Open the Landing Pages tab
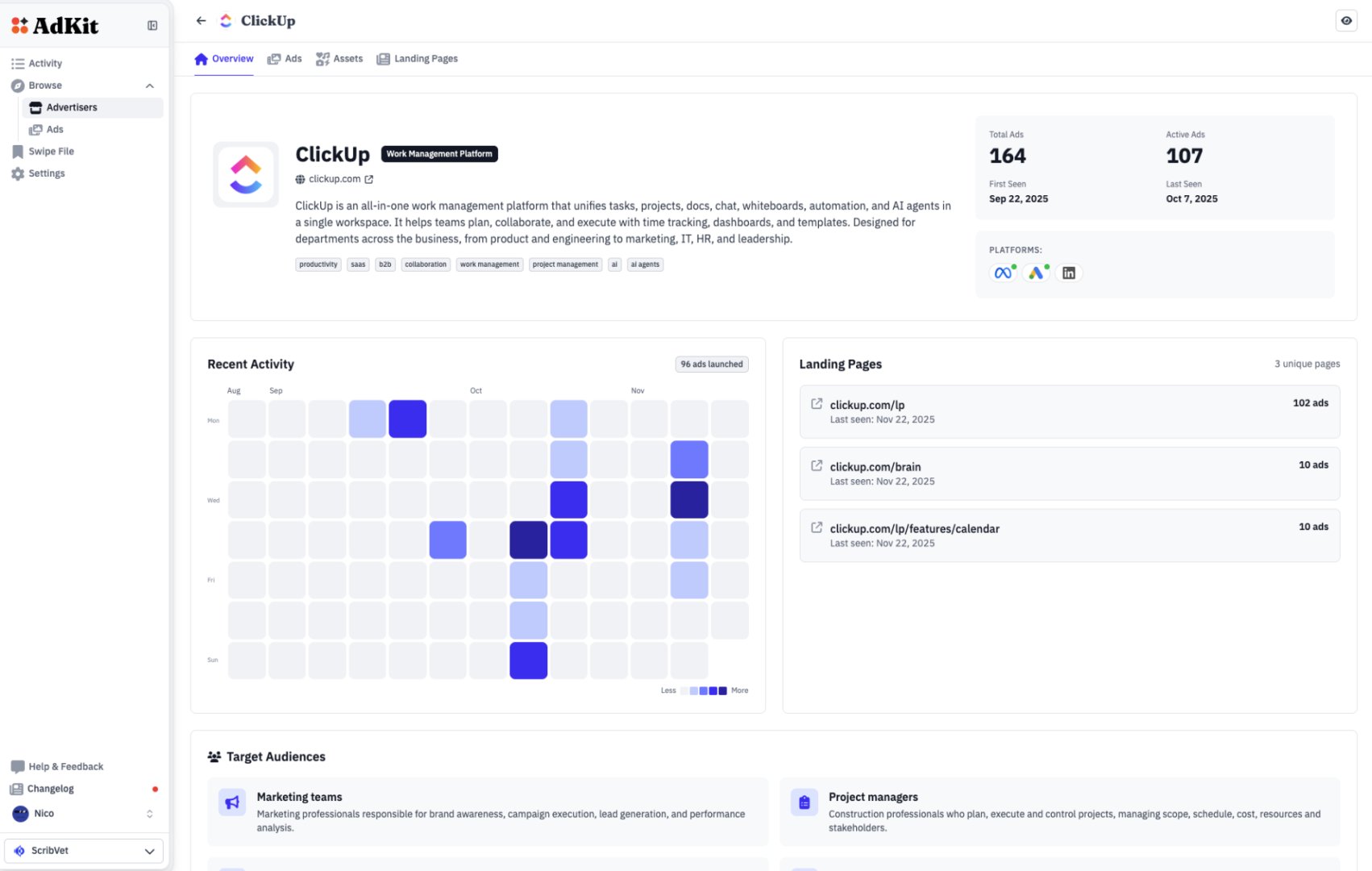This screenshot has height=871, width=1372. [417, 58]
